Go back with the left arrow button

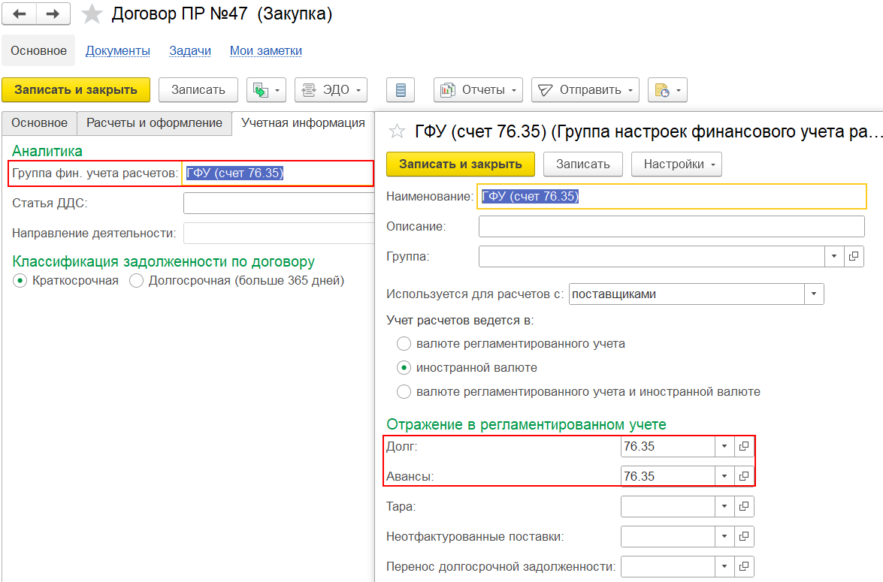(20, 14)
